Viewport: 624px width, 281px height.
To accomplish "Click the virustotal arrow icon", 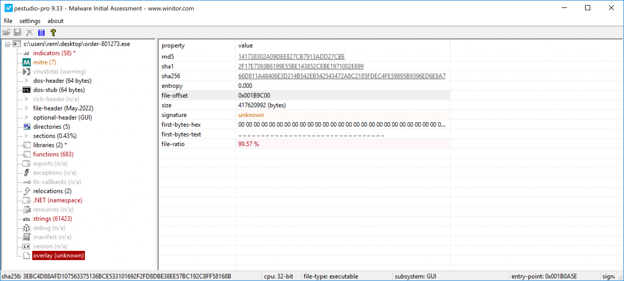I will [26, 71].
